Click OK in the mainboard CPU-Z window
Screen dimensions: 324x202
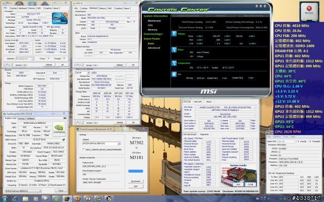[x=133, y=65]
